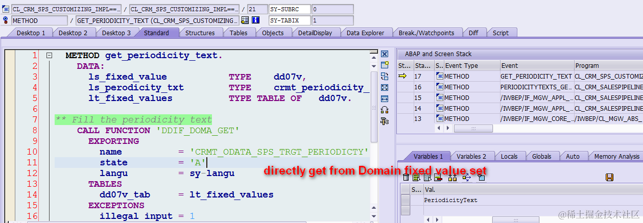This screenshot has width=643, height=223.
Task: Click the SY-SUBRC field
Action: [290, 9]
